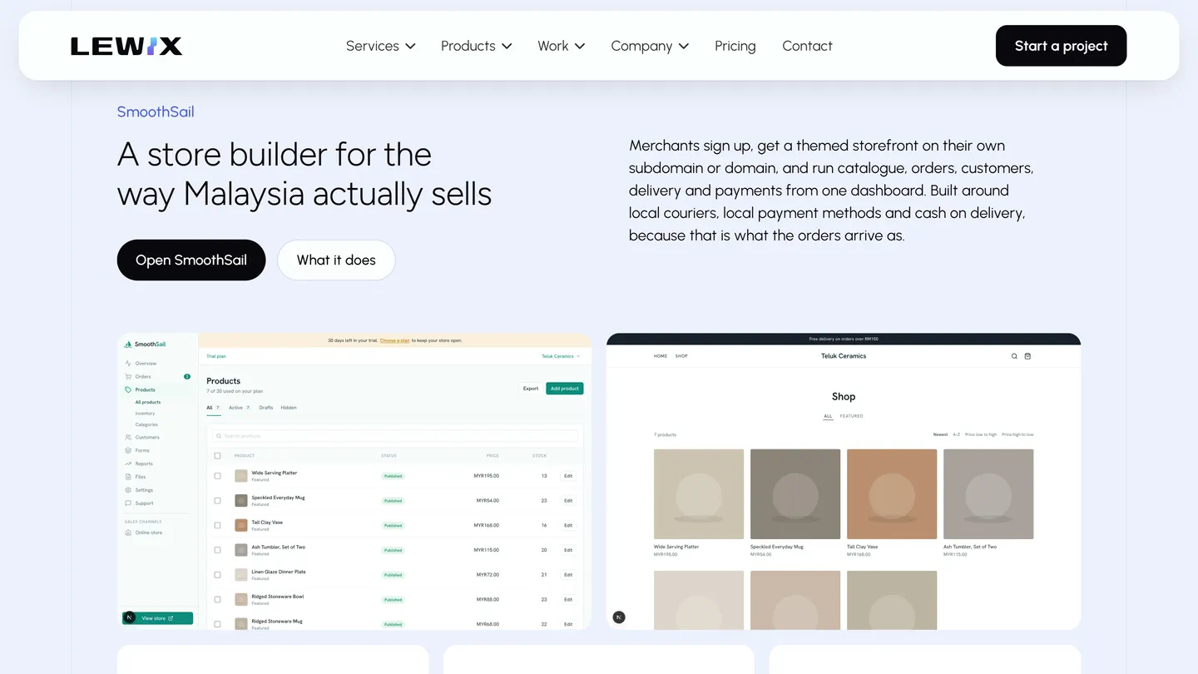This screenshot has height=674, width=1198.
Task: Select the FEATURED tab in storefront Shop
Action: pyautogui.click(x=851, y=416)
